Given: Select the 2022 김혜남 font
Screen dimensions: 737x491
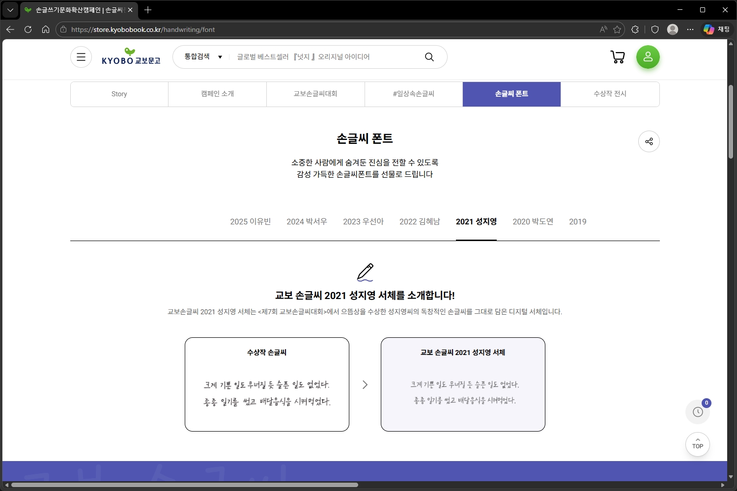Looking at the screenshot, I should click(x=420, y=221).
